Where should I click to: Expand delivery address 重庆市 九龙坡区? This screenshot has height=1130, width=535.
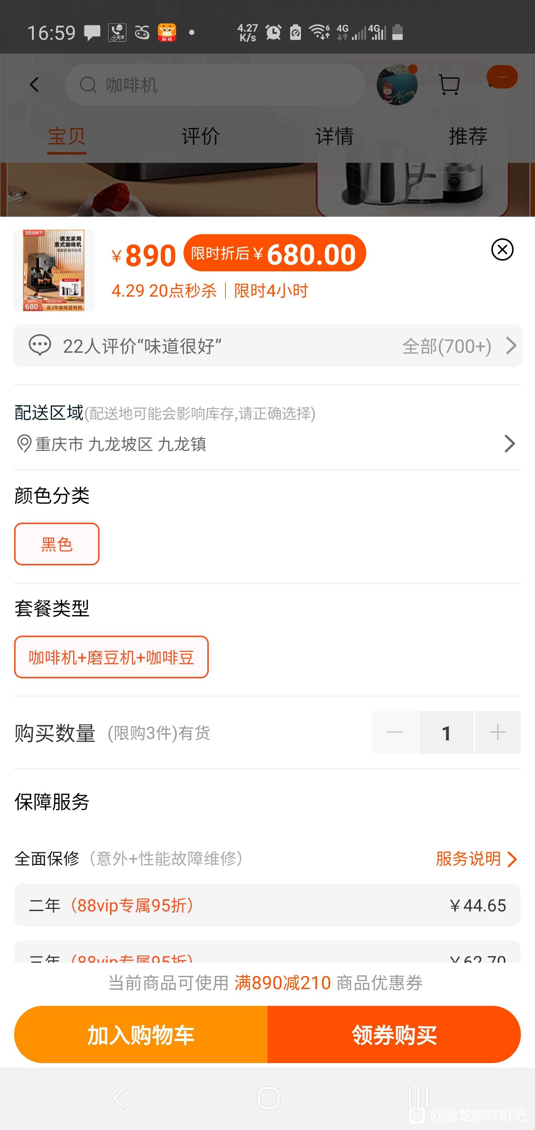(267, 444)
